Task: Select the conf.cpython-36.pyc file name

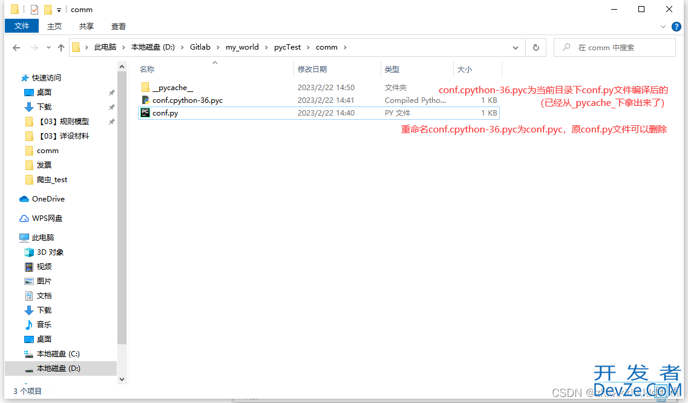Action: 188,100
